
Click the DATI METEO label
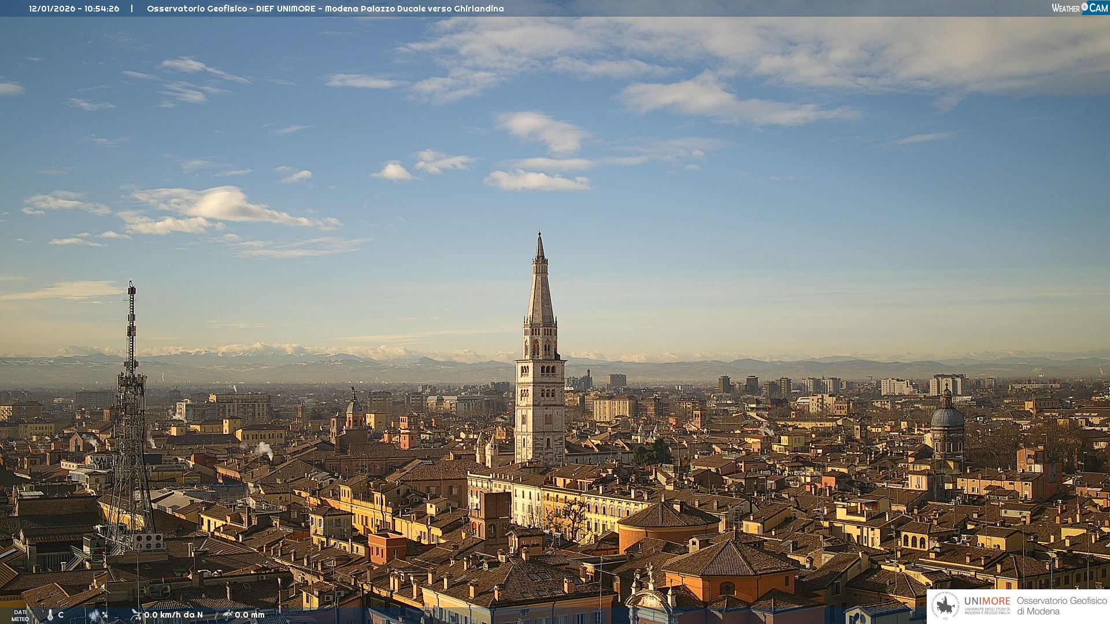(20, 616)
